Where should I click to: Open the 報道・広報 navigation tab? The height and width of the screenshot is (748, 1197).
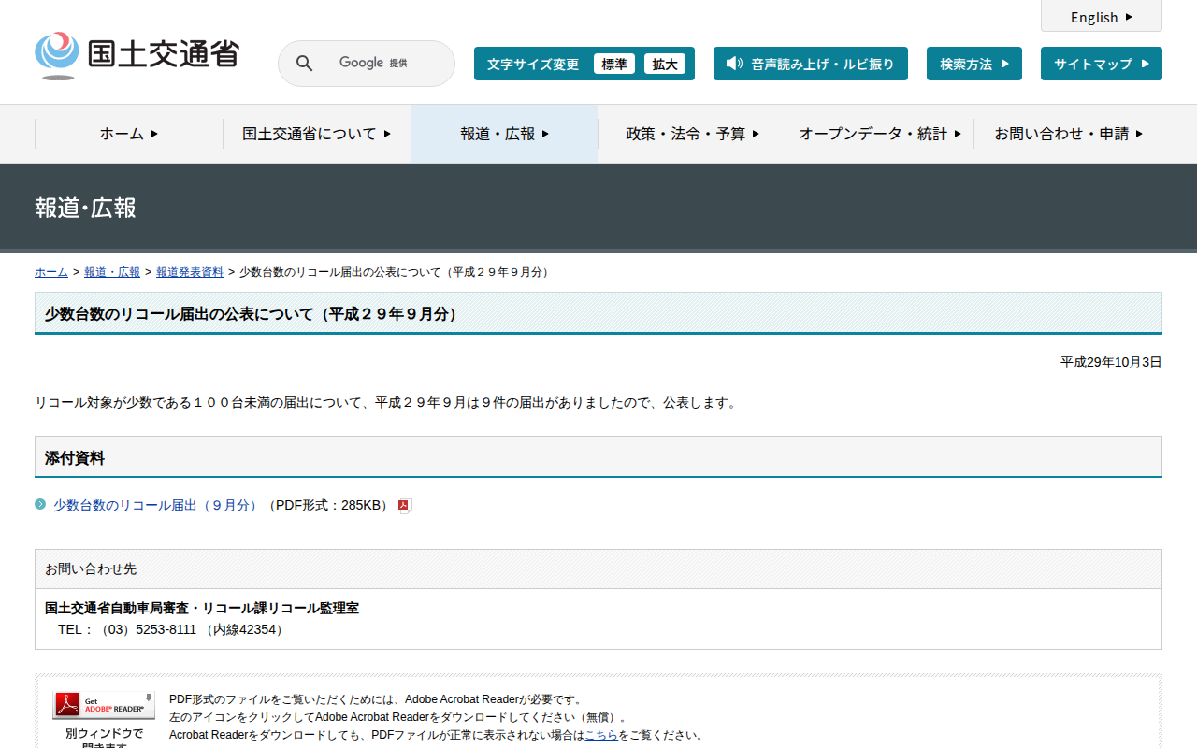coord(504,134)
